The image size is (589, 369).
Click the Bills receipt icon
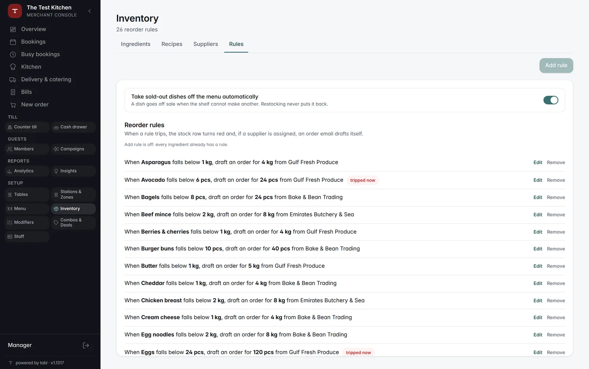(13, 92)
